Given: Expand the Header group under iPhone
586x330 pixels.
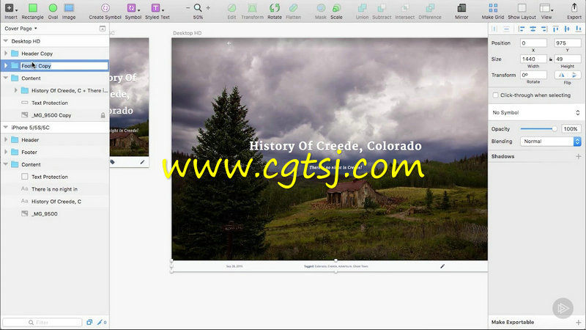Looking at the screenshot, I should (6, 140).
